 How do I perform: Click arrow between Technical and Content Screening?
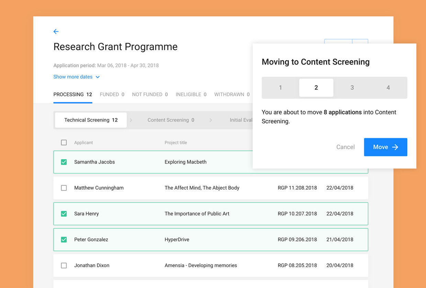pos(131,120)
